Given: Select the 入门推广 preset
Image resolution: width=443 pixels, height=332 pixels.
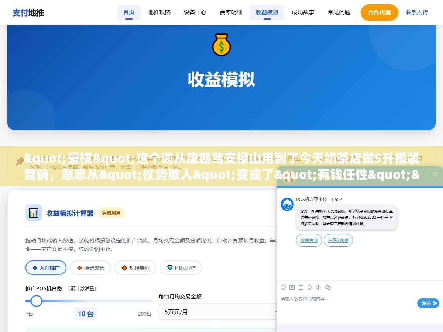Looking at the screenshot, I should (46, 268).
